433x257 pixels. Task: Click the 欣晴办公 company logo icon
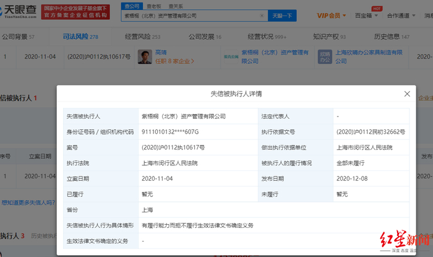tap(325, 56)
